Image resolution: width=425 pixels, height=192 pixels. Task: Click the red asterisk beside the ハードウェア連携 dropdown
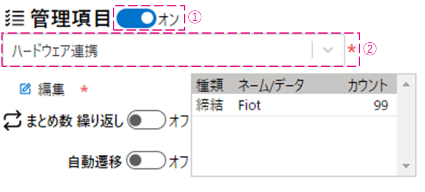[x=351, y=51]
